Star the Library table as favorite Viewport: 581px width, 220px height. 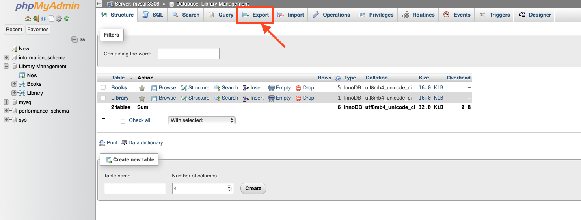click(x=142, y=98)
